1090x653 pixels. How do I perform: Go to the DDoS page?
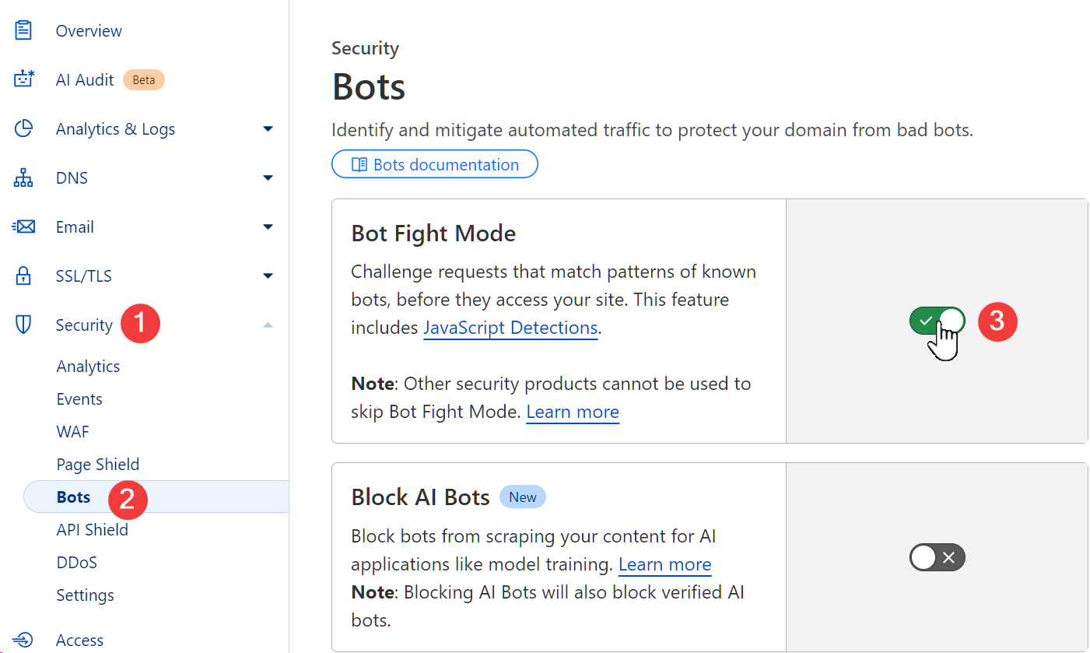[x=77, y=563]
